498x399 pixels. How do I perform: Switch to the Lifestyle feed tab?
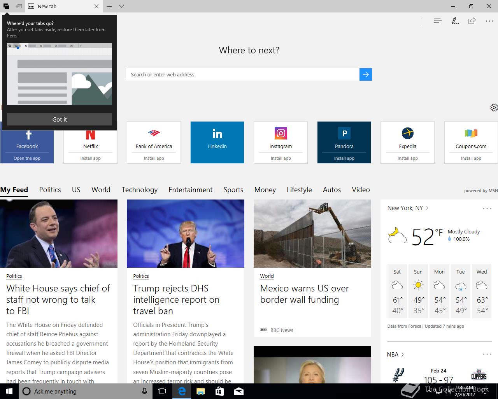[299, 190]
